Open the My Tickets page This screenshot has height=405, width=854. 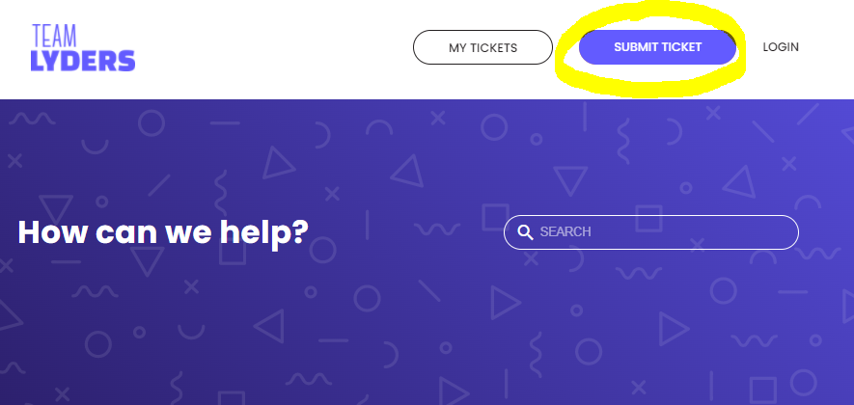pyautogui.click(x=483, y=47)
